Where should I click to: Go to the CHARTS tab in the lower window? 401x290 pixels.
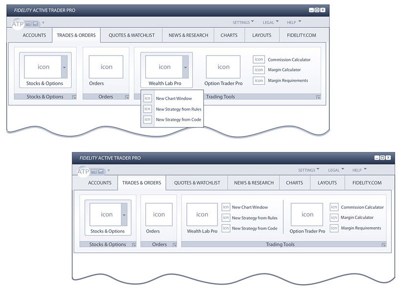point(294,183)
